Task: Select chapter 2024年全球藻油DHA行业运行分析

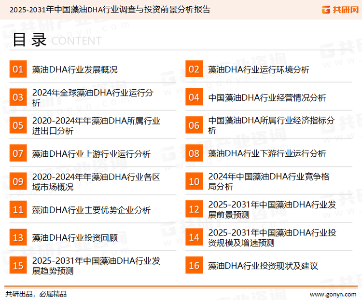Action: 93,97
